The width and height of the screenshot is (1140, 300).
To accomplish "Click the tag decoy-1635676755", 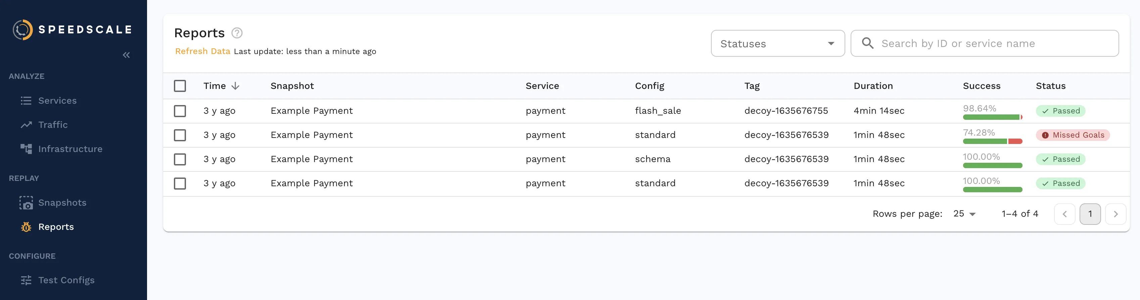I will point(786,111).
